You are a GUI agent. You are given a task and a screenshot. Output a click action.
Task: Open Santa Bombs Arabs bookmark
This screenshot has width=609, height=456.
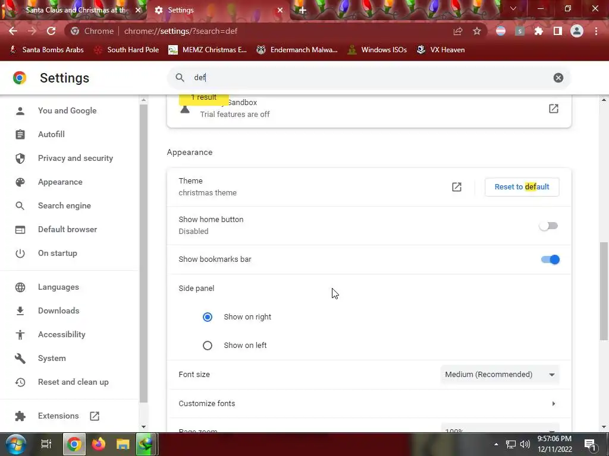tap(46, 50)
